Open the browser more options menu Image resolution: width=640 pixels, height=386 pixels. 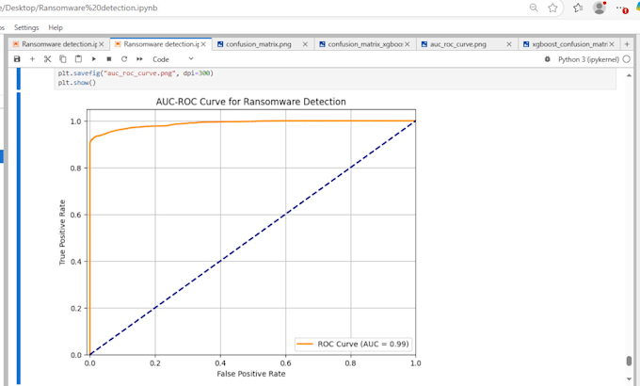coord(621,8)
